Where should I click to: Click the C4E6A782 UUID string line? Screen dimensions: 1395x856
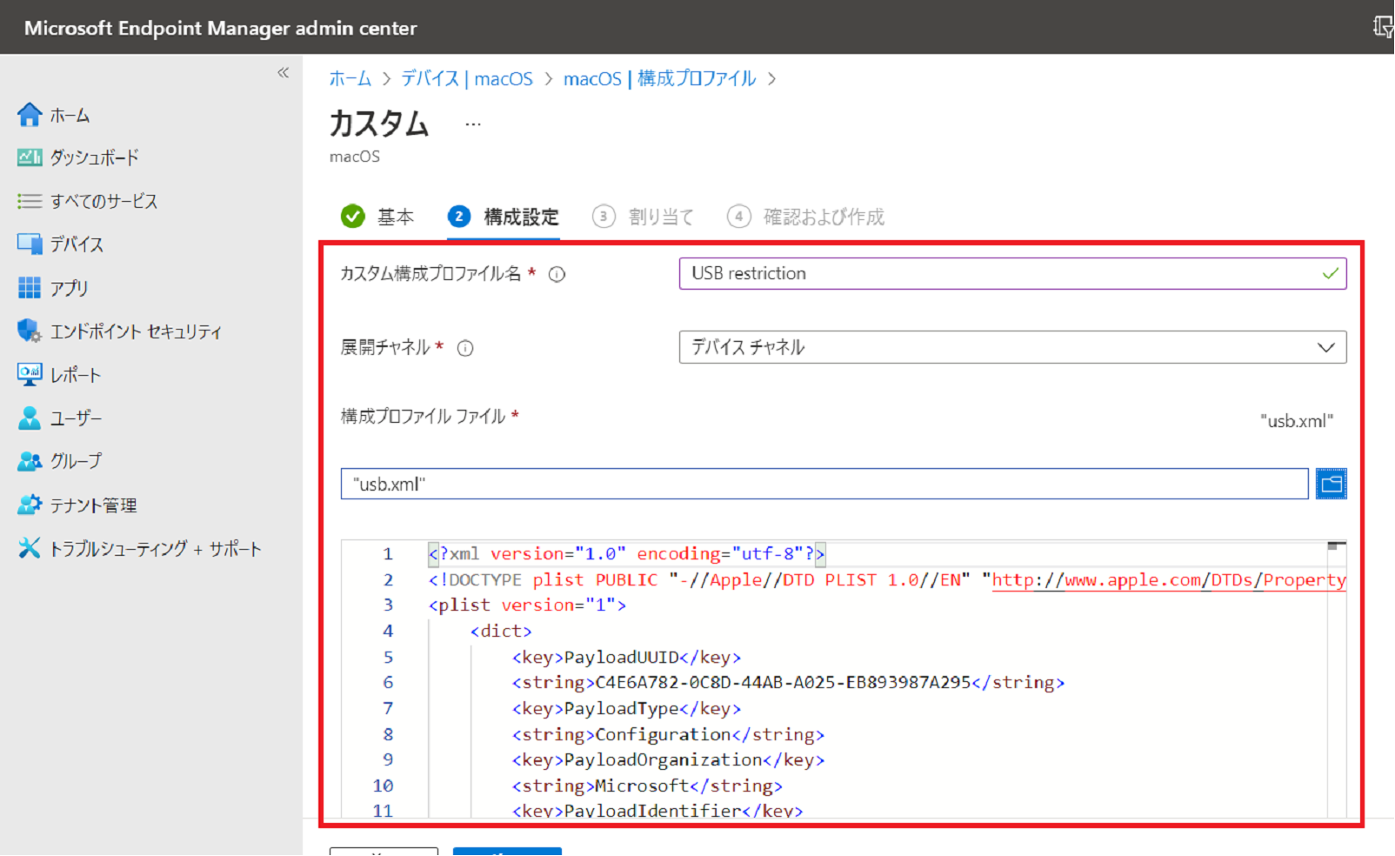coord(788,683)
